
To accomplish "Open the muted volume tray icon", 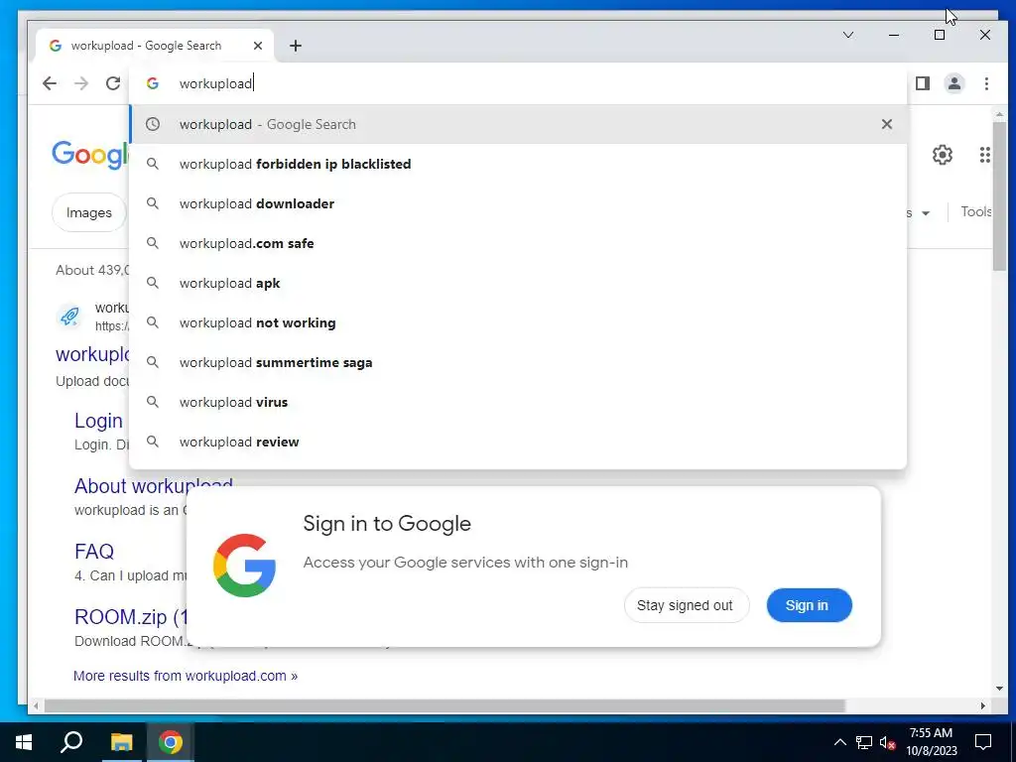I will [887, 742].
